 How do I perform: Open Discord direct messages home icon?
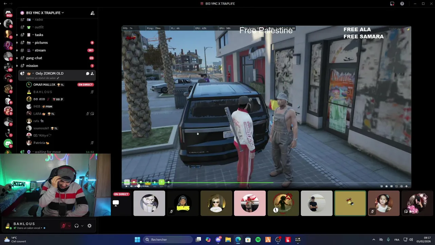coord(8,13)
